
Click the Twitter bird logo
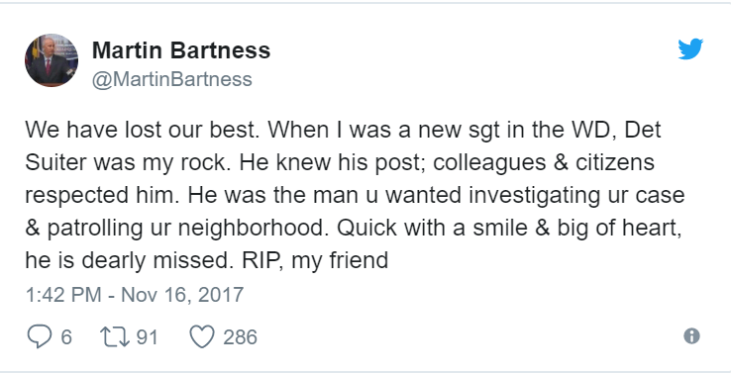pos(690,48)
